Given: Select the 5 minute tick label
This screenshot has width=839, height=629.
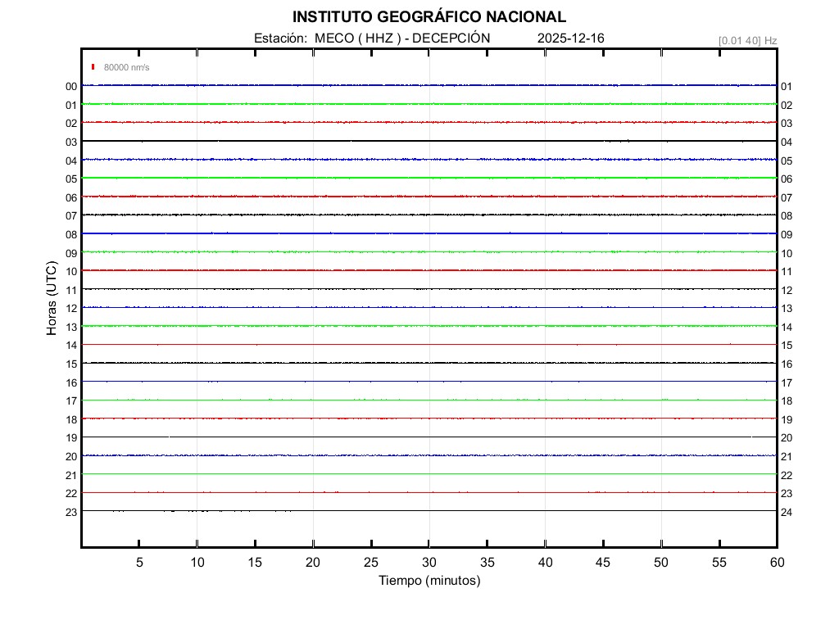Looking at the screenshot, I should click(139, 563).
